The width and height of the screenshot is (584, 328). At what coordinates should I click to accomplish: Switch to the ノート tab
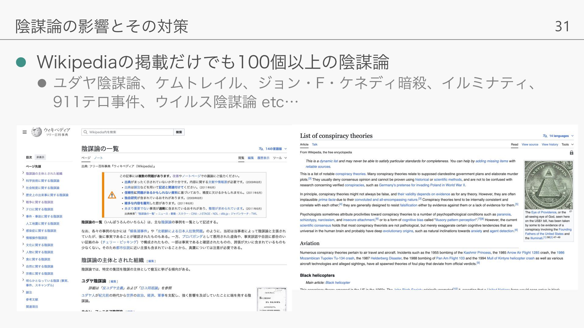[98, 158]
